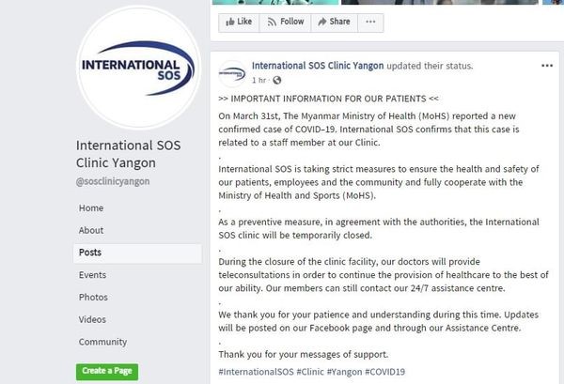Open the post options three-dot menu
The image size is (564, 384).
click(547, 67)
